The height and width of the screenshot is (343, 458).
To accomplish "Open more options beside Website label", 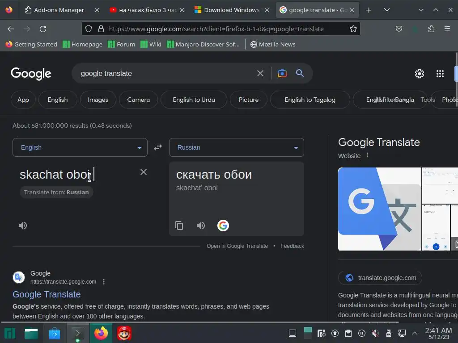I will click(368, 155).
